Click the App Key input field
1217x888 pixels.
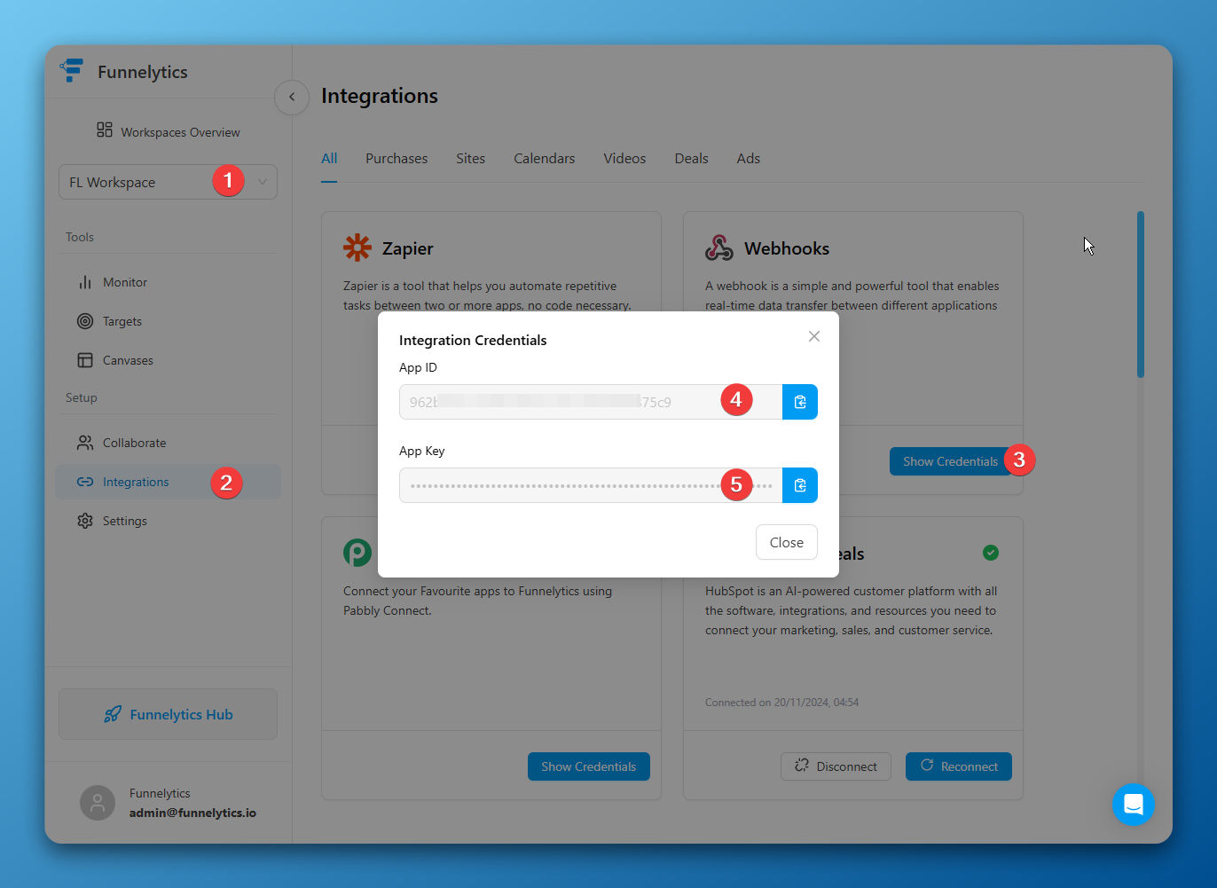click(591, 485)
